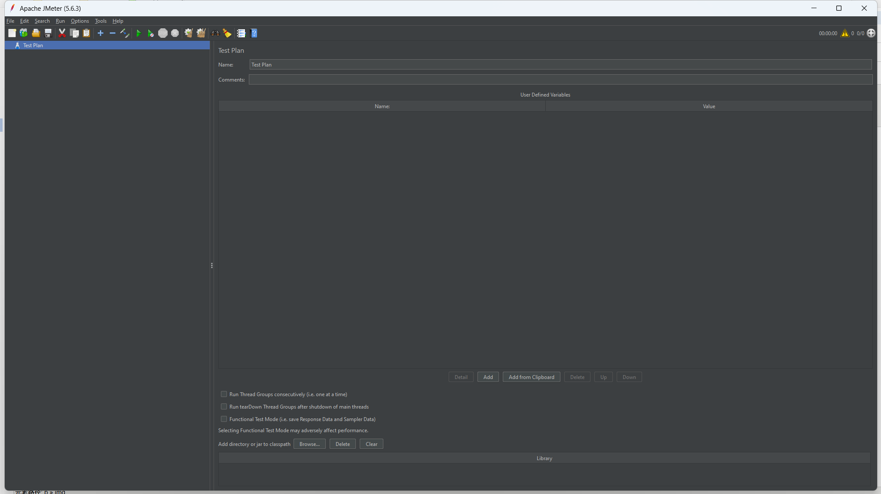Open Search with the binoculars icon

pyautogui.click(x=215, y=33)
